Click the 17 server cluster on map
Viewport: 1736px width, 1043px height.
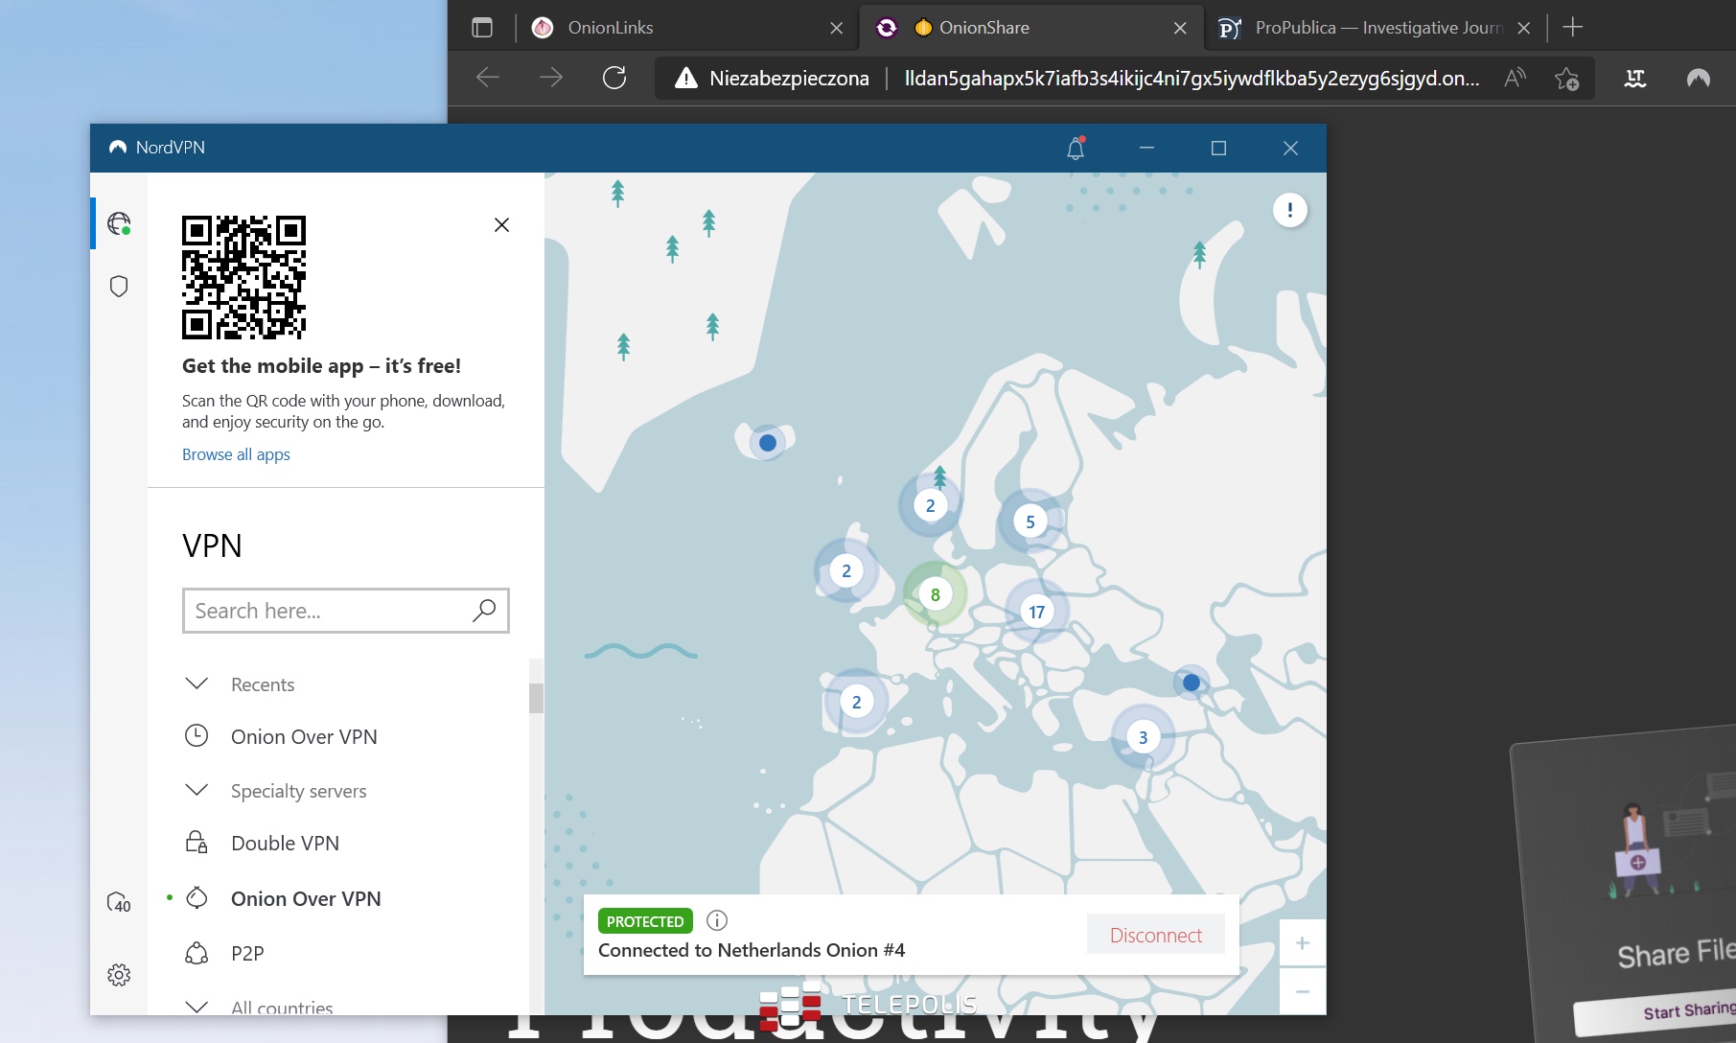(x=1037, y=612)
